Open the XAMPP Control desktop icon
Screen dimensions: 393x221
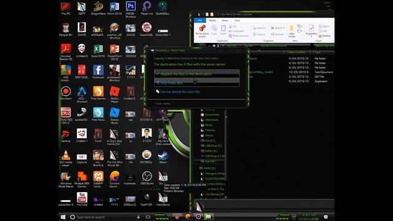coord(98,179)
